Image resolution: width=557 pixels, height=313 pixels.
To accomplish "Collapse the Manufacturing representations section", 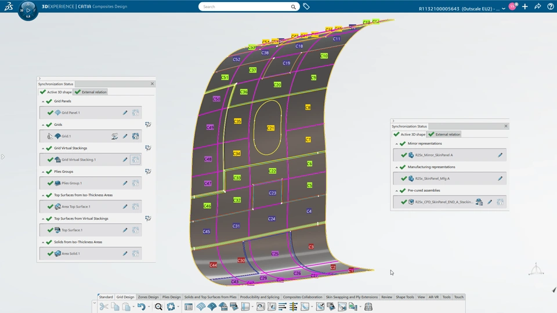I will click(x=397, y=167).
